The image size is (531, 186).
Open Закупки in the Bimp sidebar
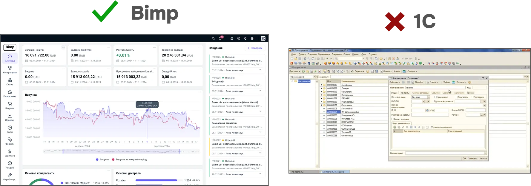click(x=10, y=106)
